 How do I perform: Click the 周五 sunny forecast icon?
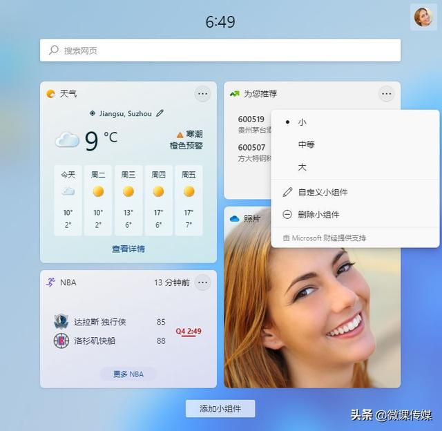(x=189, y=191)
